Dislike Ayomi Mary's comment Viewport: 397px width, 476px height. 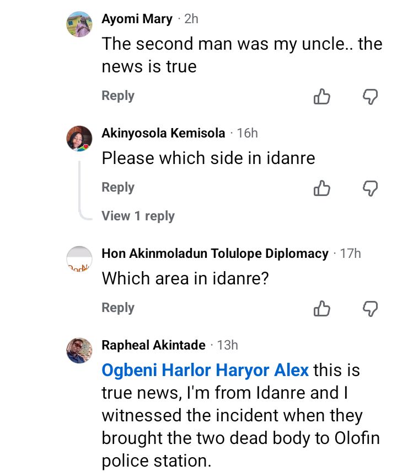(x=370, y=97)
